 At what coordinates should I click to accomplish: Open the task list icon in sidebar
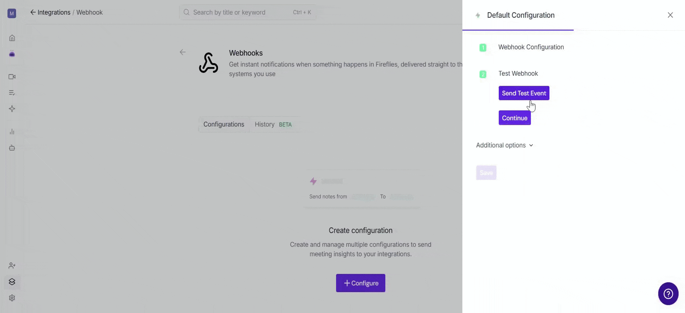pyautogui.click(x=12, y=93)
